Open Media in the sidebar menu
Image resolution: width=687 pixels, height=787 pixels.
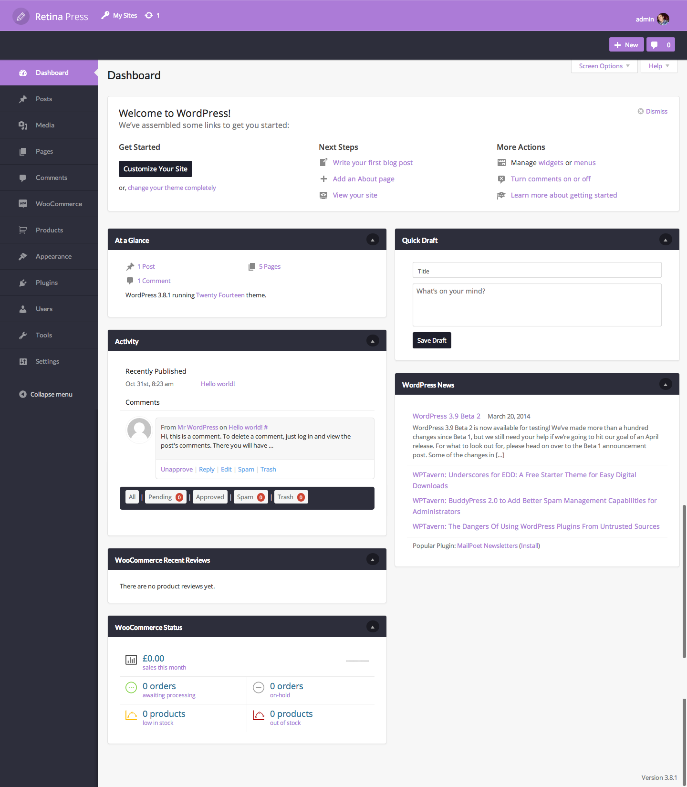(49, 125)
